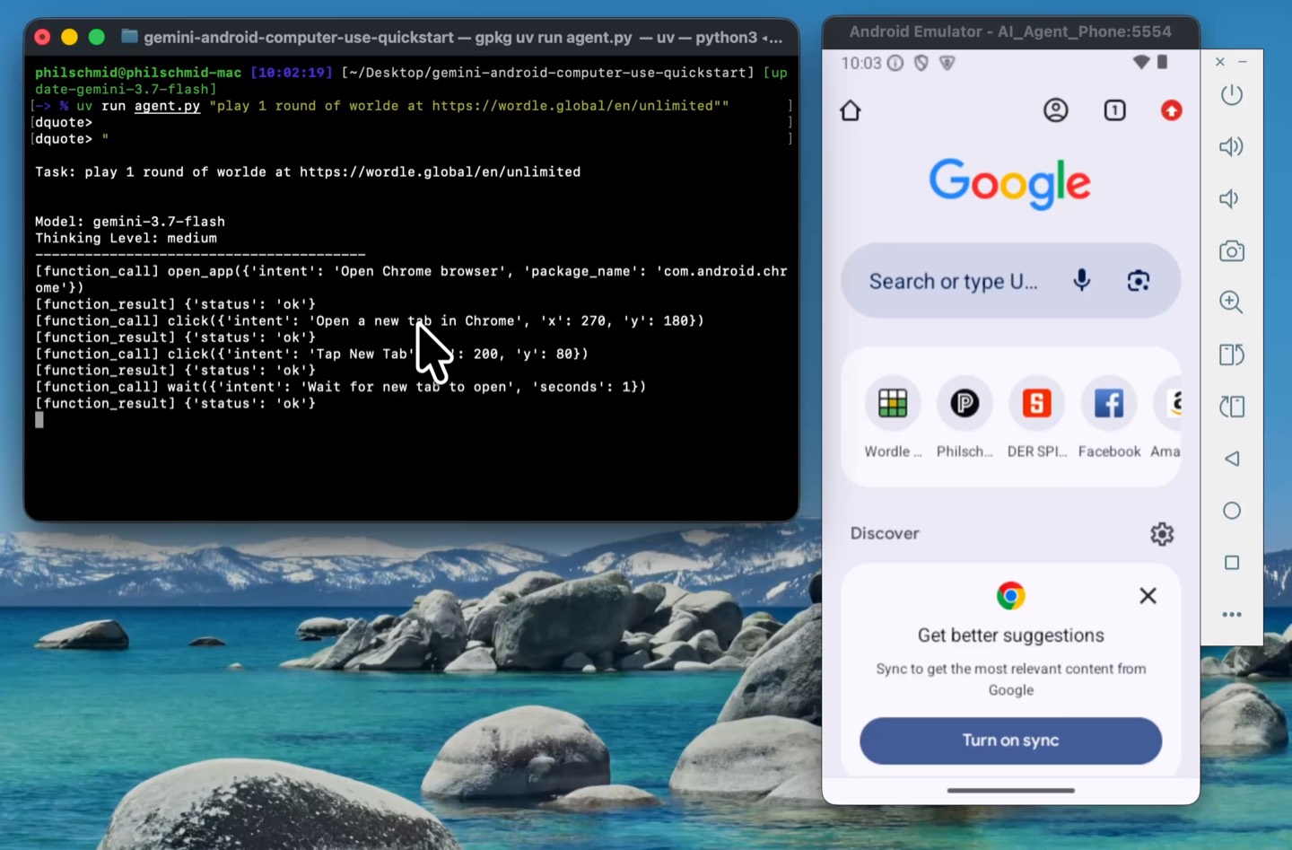Click the 'Tap New Tab' function_call line
This screenshot has width=1292, height=850.
pos(311,354)
